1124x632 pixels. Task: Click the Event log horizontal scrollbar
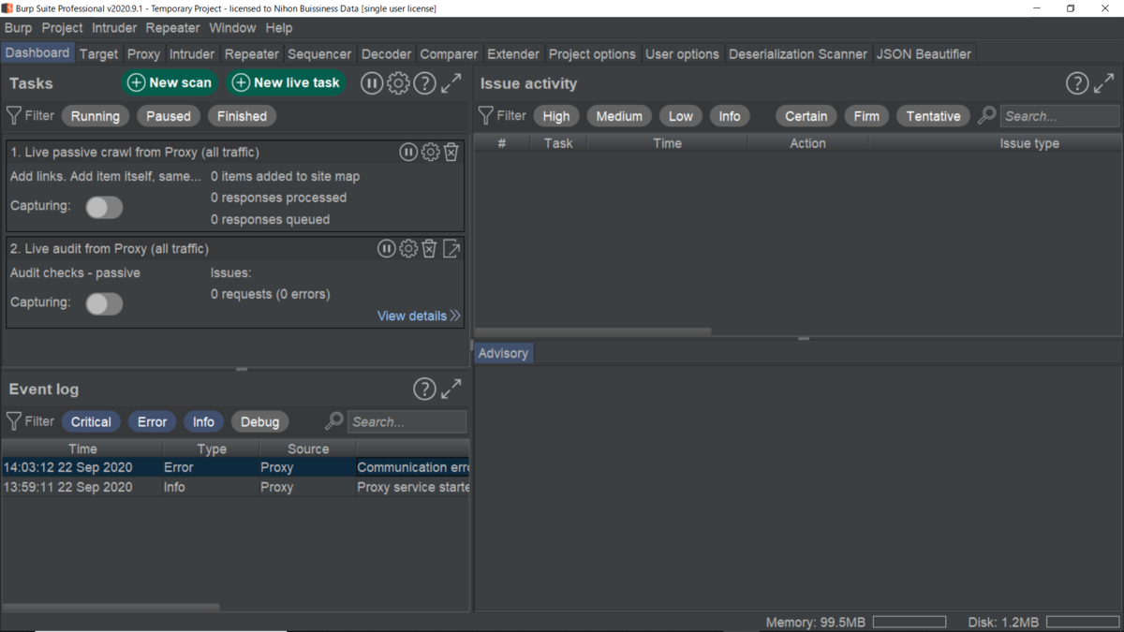(x=111, y=607)
